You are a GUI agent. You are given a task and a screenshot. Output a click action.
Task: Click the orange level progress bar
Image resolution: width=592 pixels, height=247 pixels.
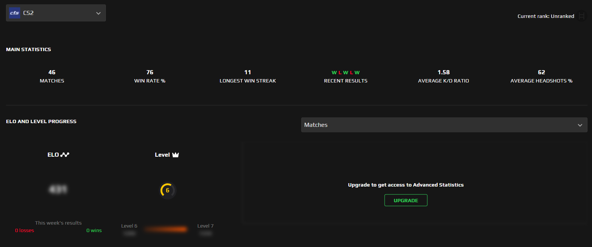166,229
